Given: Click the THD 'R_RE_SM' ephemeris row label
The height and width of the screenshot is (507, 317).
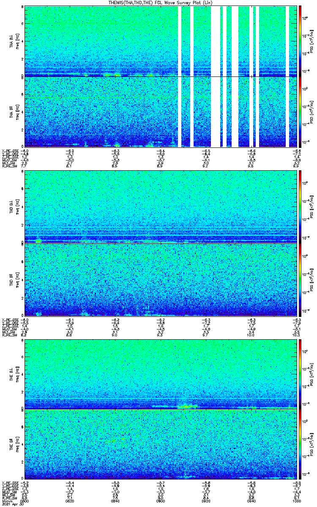Looking at the screenshot, I should pyautogui.click(x=9, y=335).
